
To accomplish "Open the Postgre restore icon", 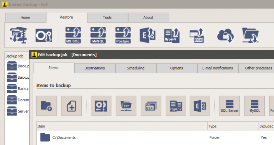I will tap(123, 35).
